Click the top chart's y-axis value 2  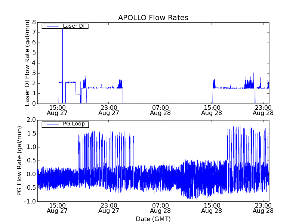[x=34, y=83]
